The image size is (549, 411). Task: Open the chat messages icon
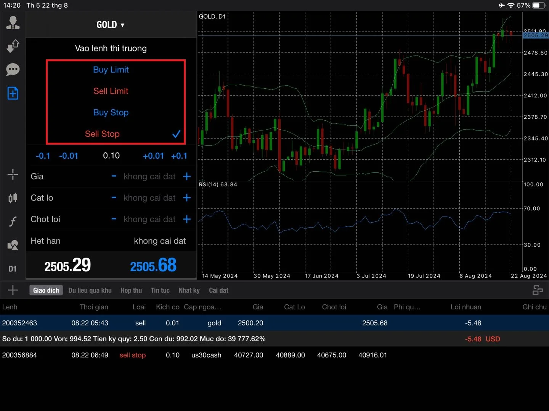click(13, 70)
